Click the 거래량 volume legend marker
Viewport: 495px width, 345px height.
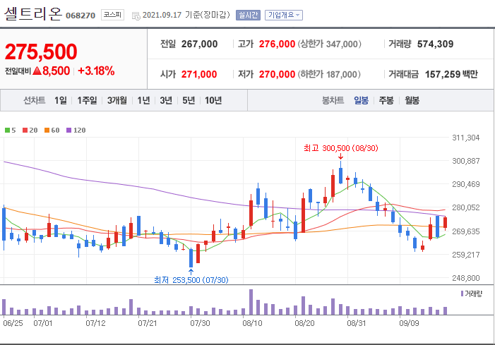(x=471, y=293)
